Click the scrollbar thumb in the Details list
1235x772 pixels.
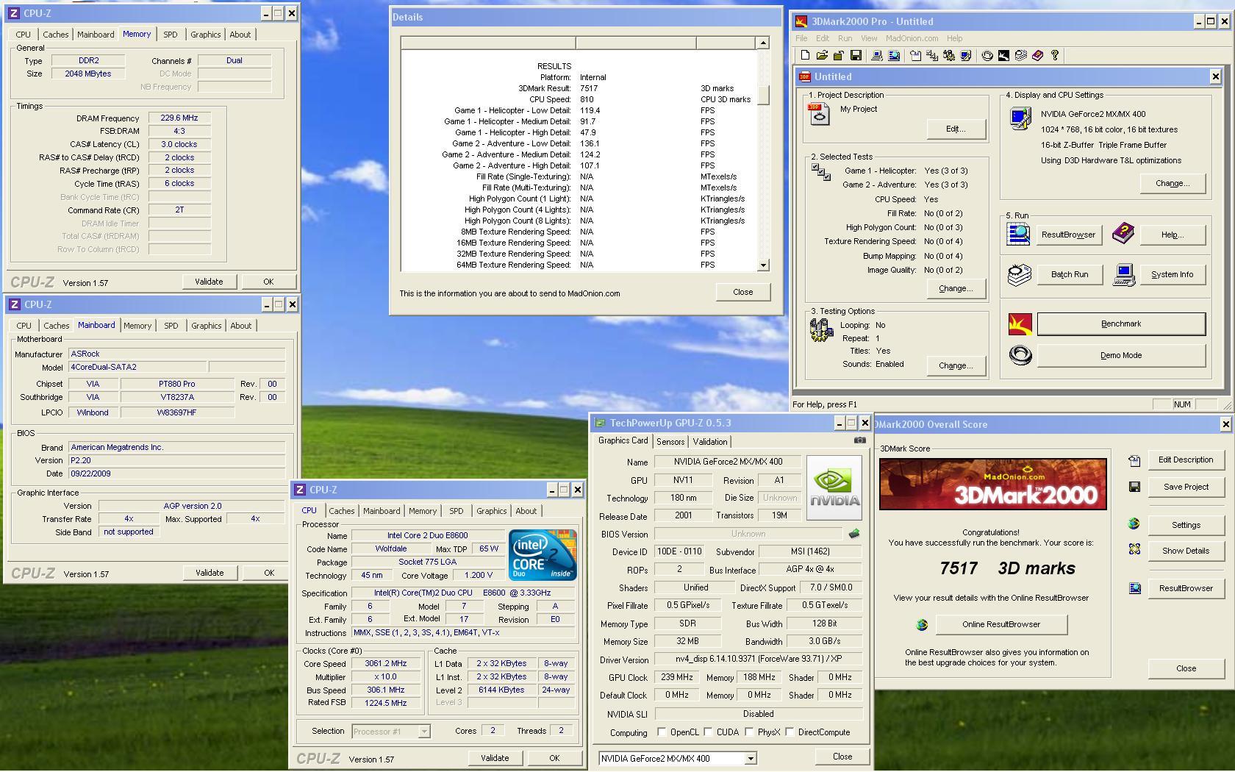(x=763, y=95)
